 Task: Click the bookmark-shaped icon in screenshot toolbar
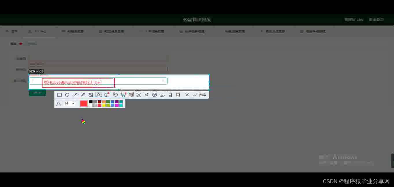coord(178,95)
